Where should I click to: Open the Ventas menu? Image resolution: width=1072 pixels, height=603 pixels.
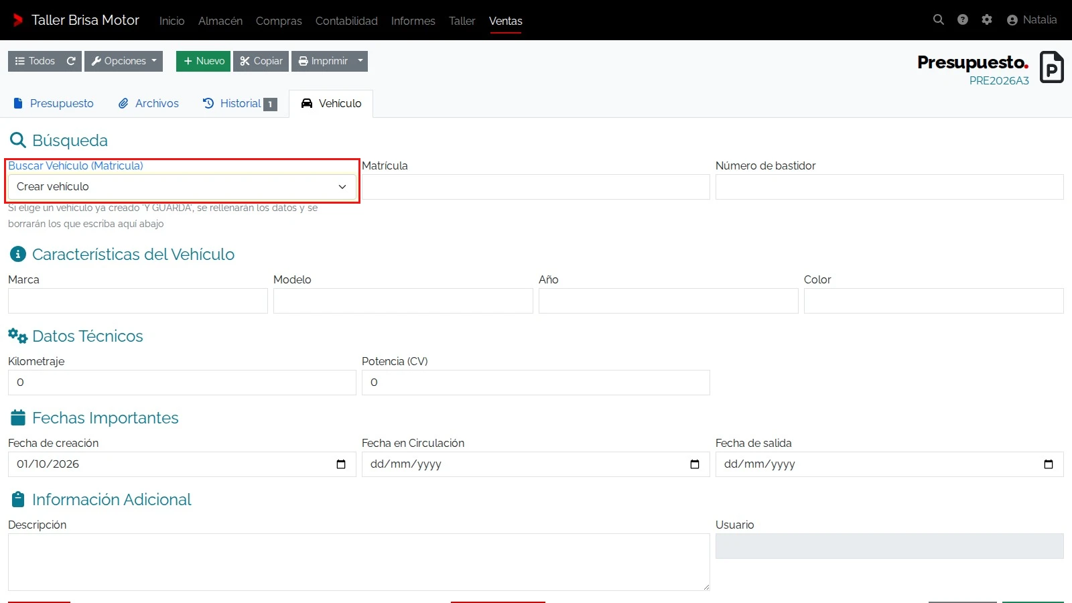(506, 21)
